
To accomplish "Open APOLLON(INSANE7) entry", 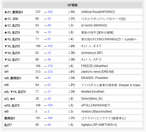I will click(96, 105).
